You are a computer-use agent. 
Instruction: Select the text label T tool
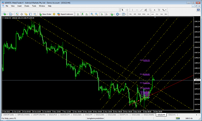[159, 10]
